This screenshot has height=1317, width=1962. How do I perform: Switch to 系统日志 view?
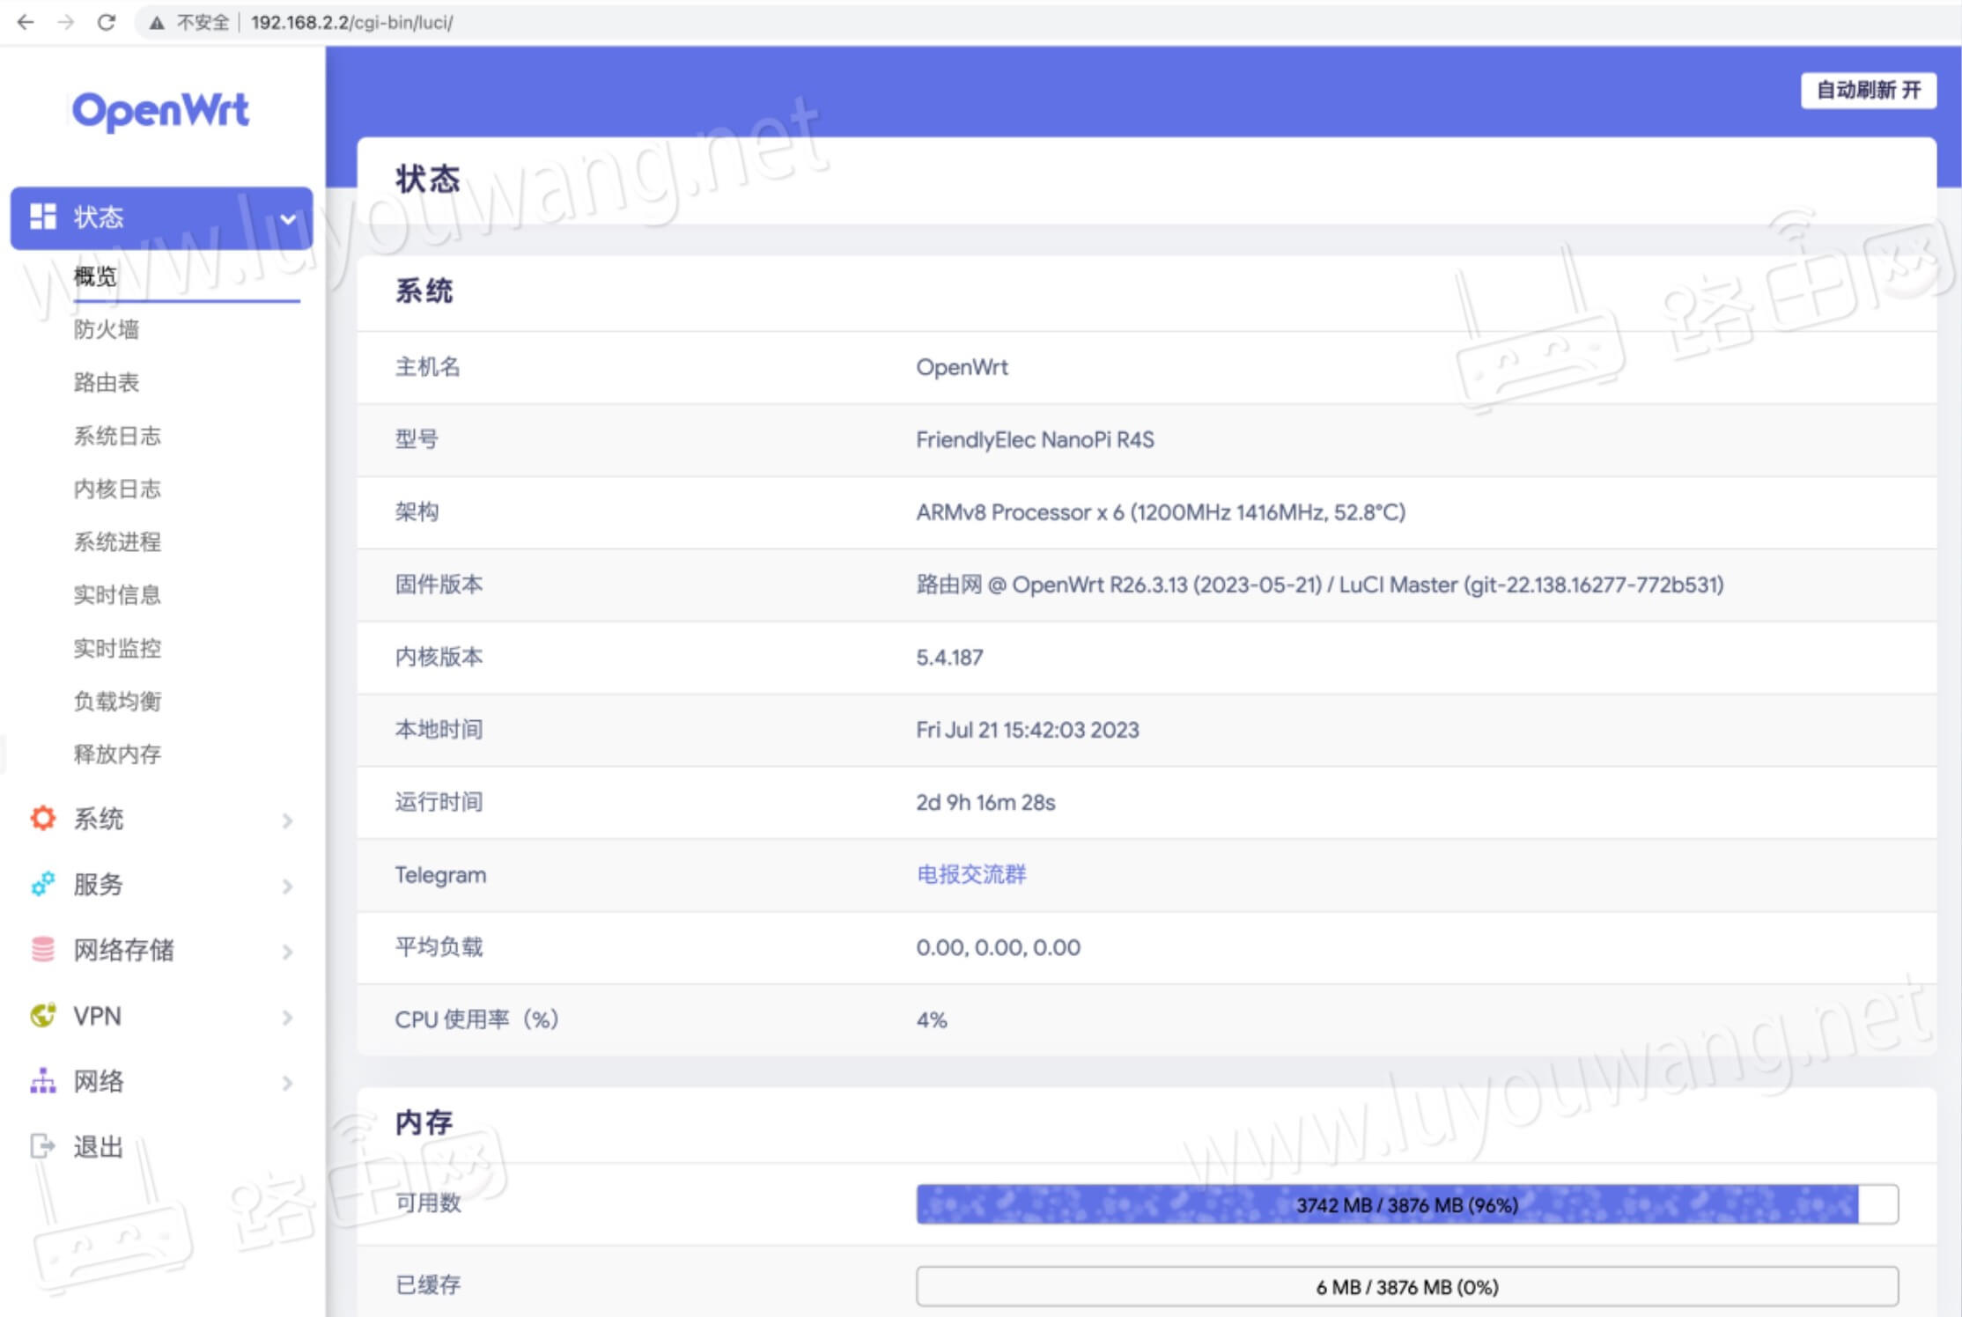[117, 436]
